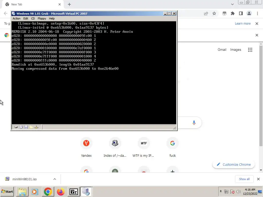Toggle the Chrome side panel
The image size is (263, 197).
tap(241, 13)
